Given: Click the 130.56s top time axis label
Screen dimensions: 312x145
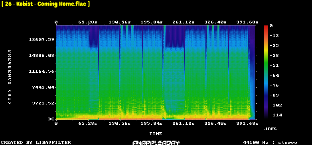Looking at the screenshot, I should tap(120, 22).
